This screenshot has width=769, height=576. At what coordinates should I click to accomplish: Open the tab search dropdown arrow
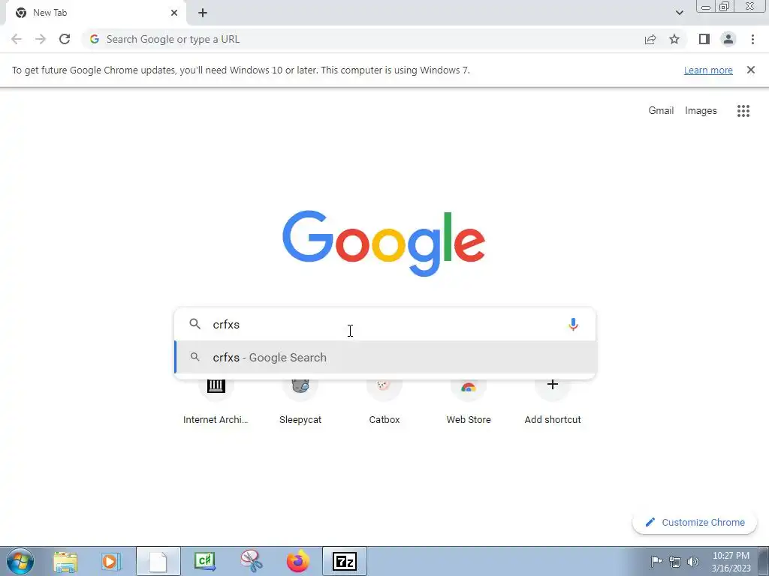click(x=679, y=13)
